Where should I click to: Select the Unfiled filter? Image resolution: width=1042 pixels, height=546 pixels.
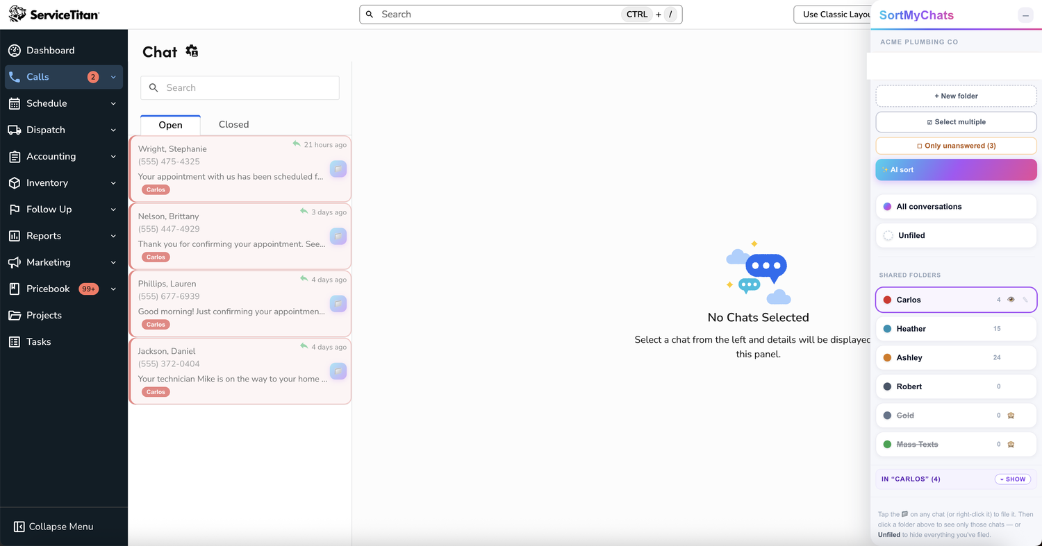click(x=956, y=235)
